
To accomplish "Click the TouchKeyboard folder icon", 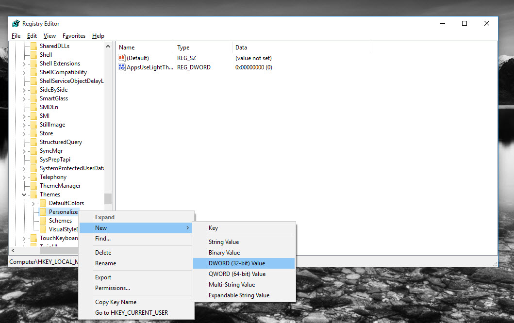I will [34, 238].
